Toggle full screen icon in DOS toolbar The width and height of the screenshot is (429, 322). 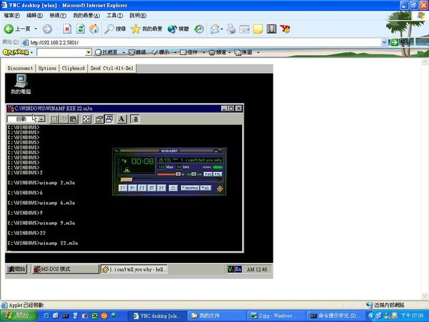pos(86,119)
